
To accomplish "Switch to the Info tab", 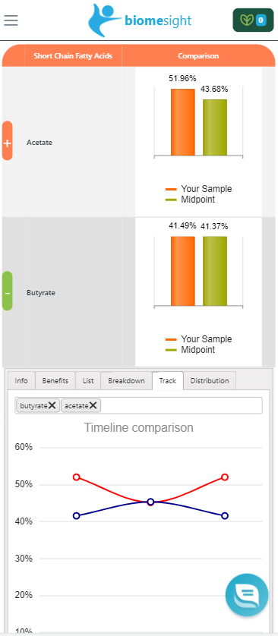I will [x=21, y=381].
